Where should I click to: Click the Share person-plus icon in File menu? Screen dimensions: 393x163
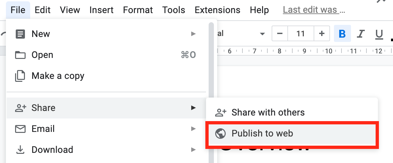[21, 108]
